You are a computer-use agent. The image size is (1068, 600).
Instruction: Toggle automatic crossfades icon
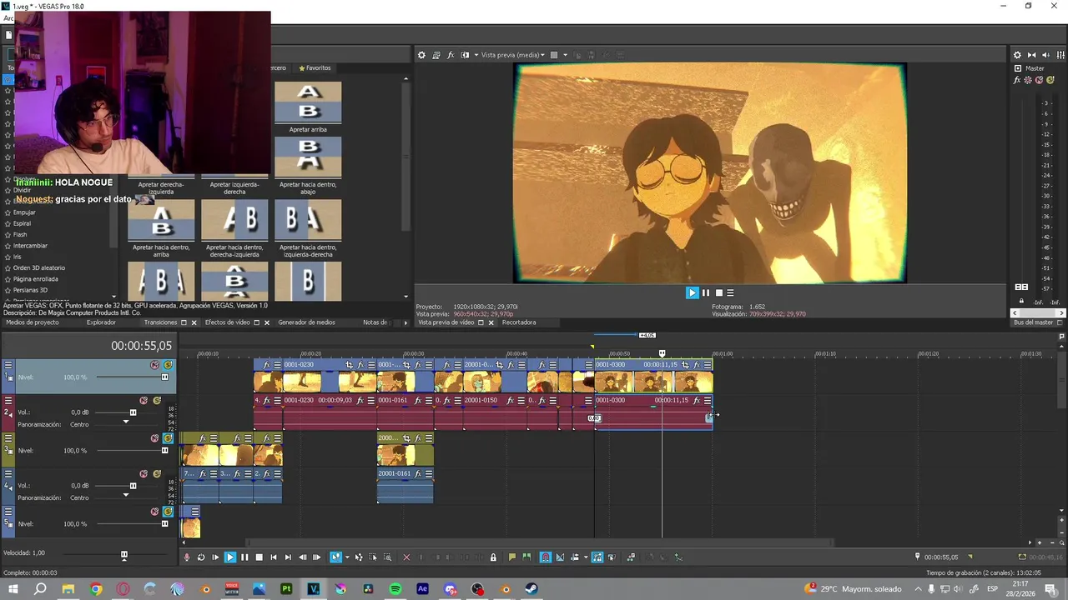click(x=560, y=557)
